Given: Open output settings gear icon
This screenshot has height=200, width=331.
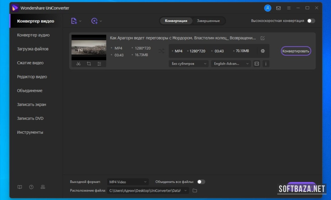Looking at the screenshot, I should pyautogui.click(x=263, y=51).
